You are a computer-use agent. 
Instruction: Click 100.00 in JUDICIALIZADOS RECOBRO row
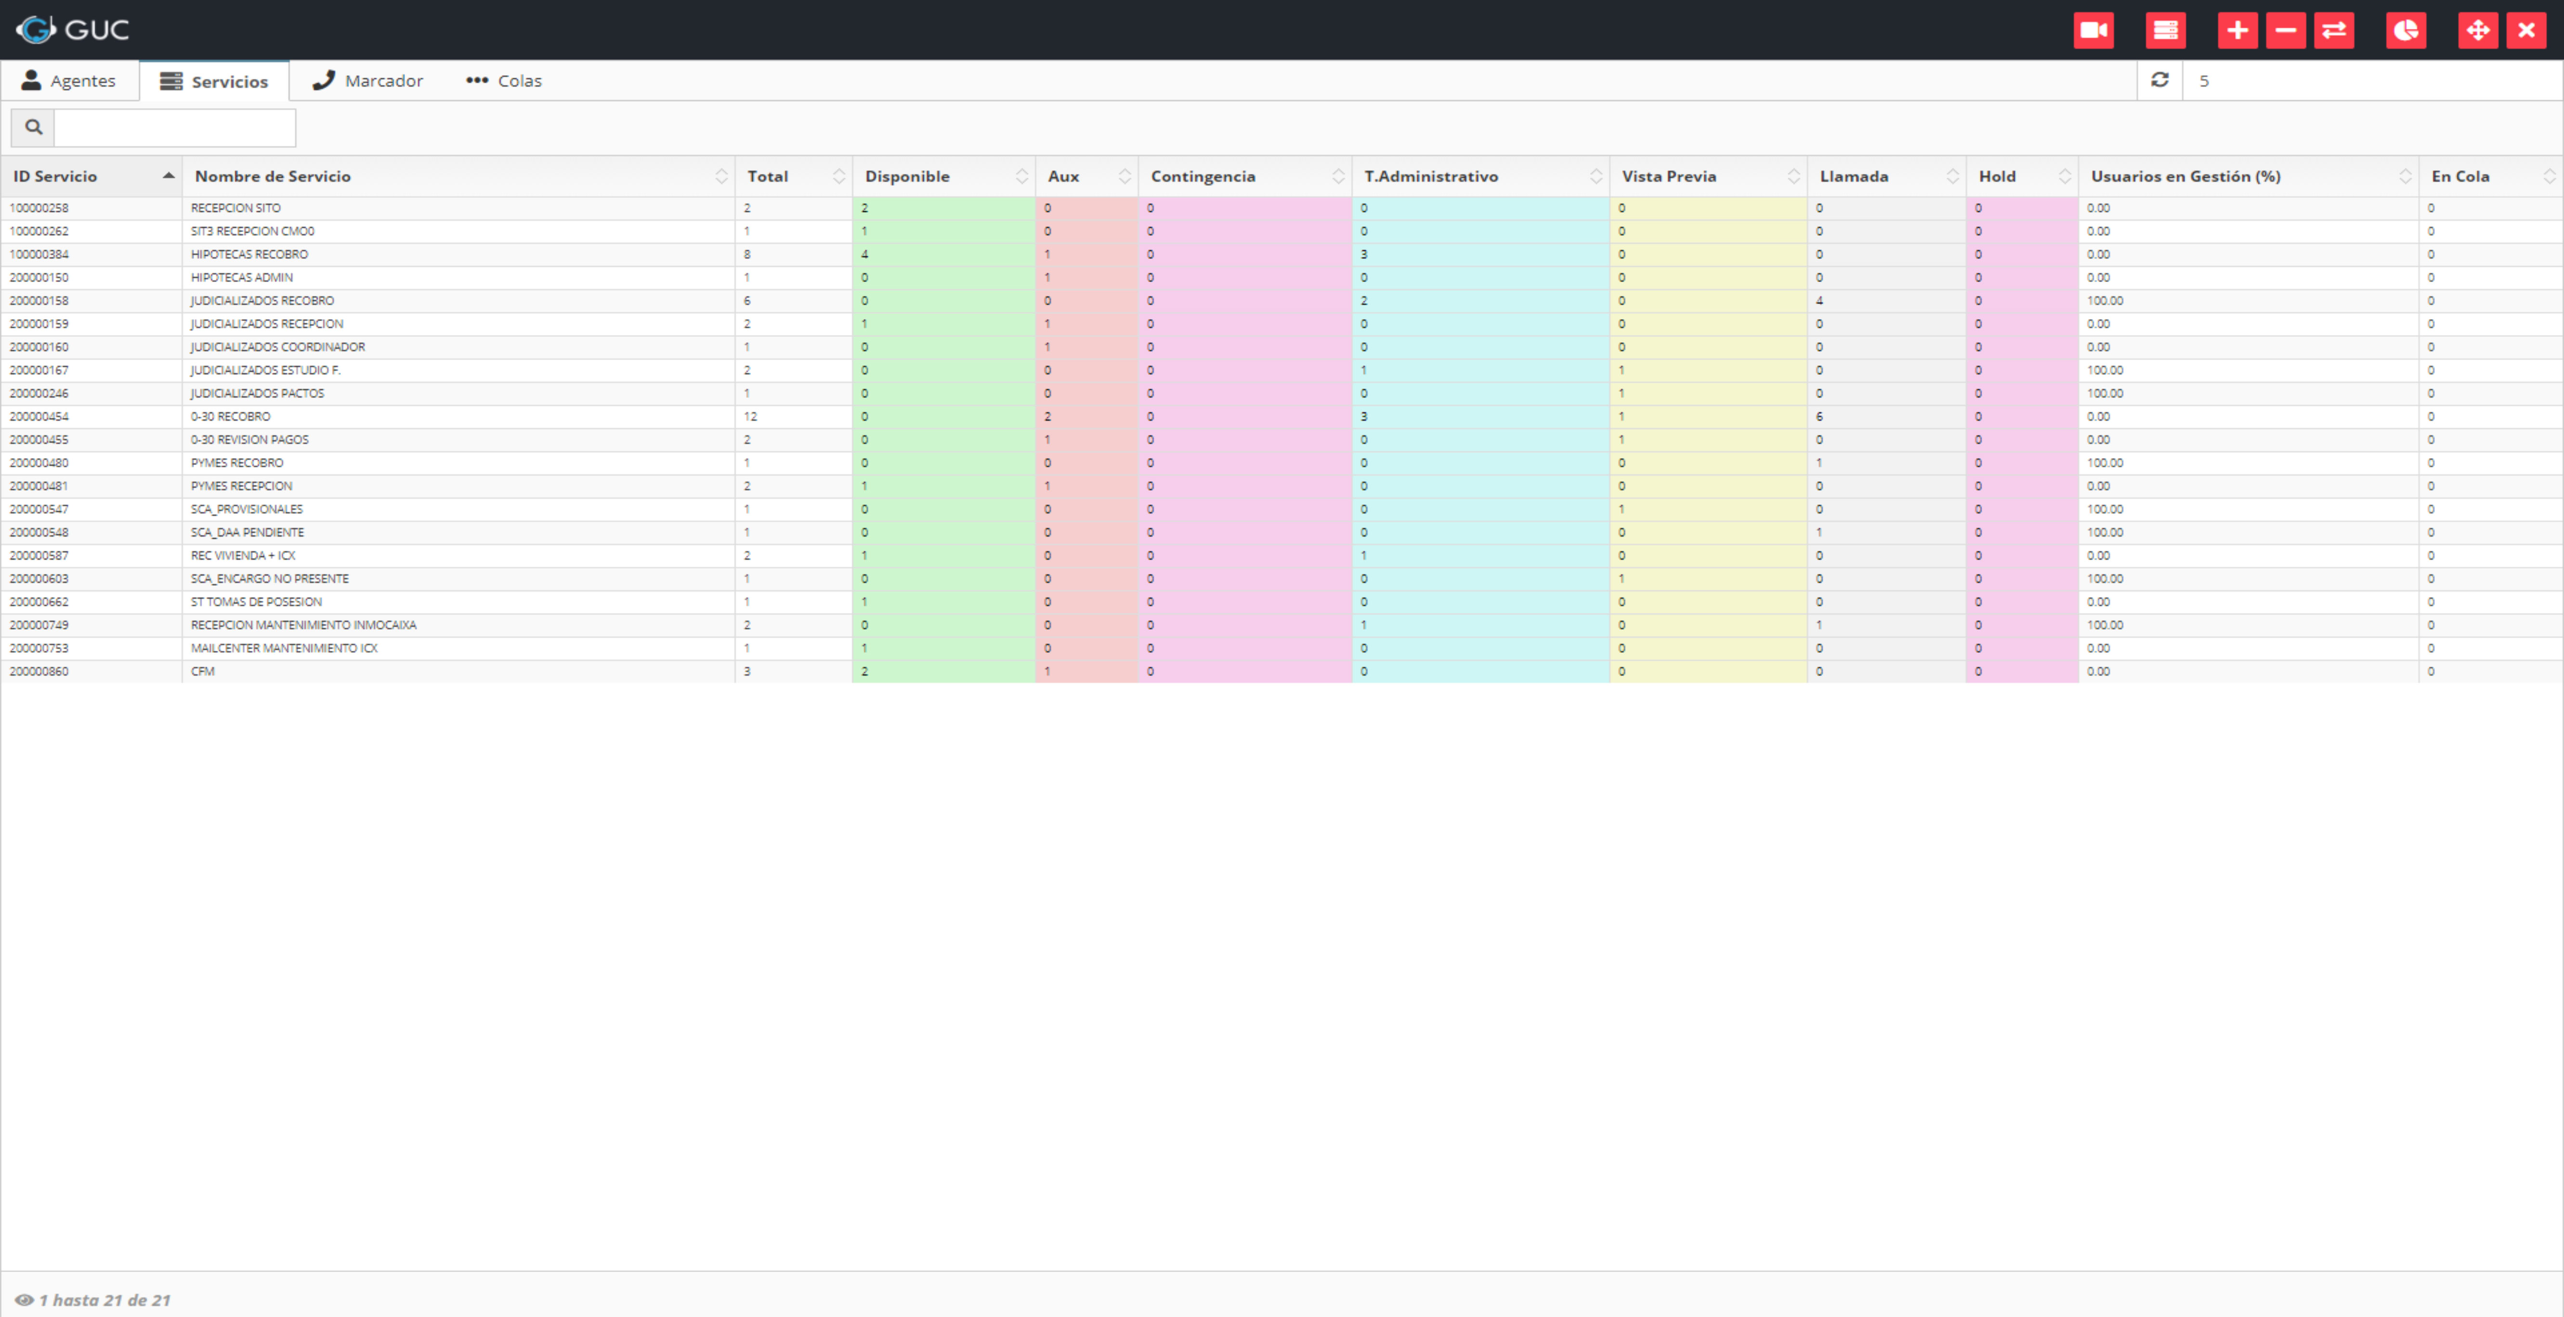pos(2105,300)
